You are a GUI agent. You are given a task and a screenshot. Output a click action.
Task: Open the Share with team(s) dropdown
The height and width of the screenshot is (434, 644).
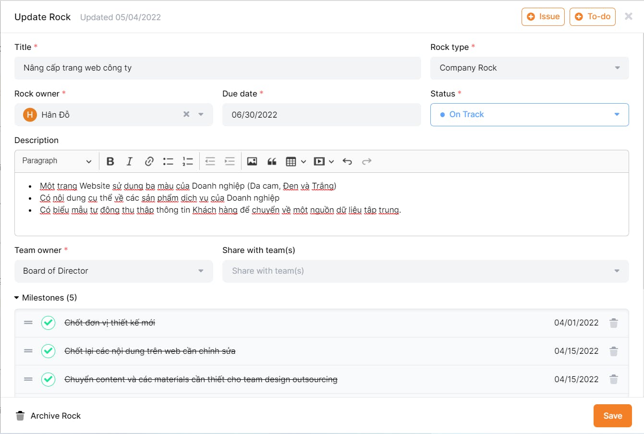coord(425,271)
